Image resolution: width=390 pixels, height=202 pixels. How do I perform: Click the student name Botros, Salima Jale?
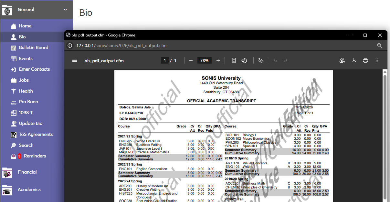(135, 107)
